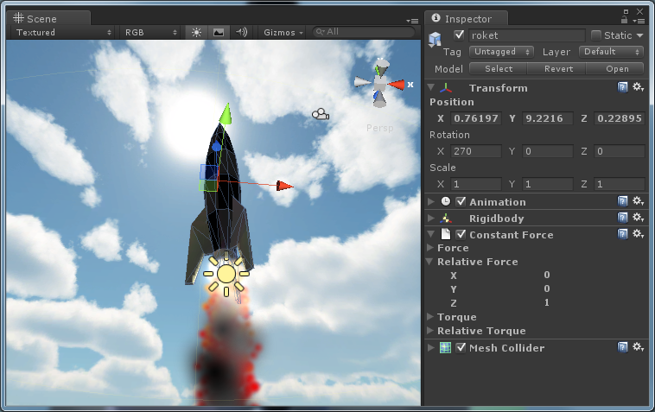Switch to the Inspector tab

[x=467, y=18]
